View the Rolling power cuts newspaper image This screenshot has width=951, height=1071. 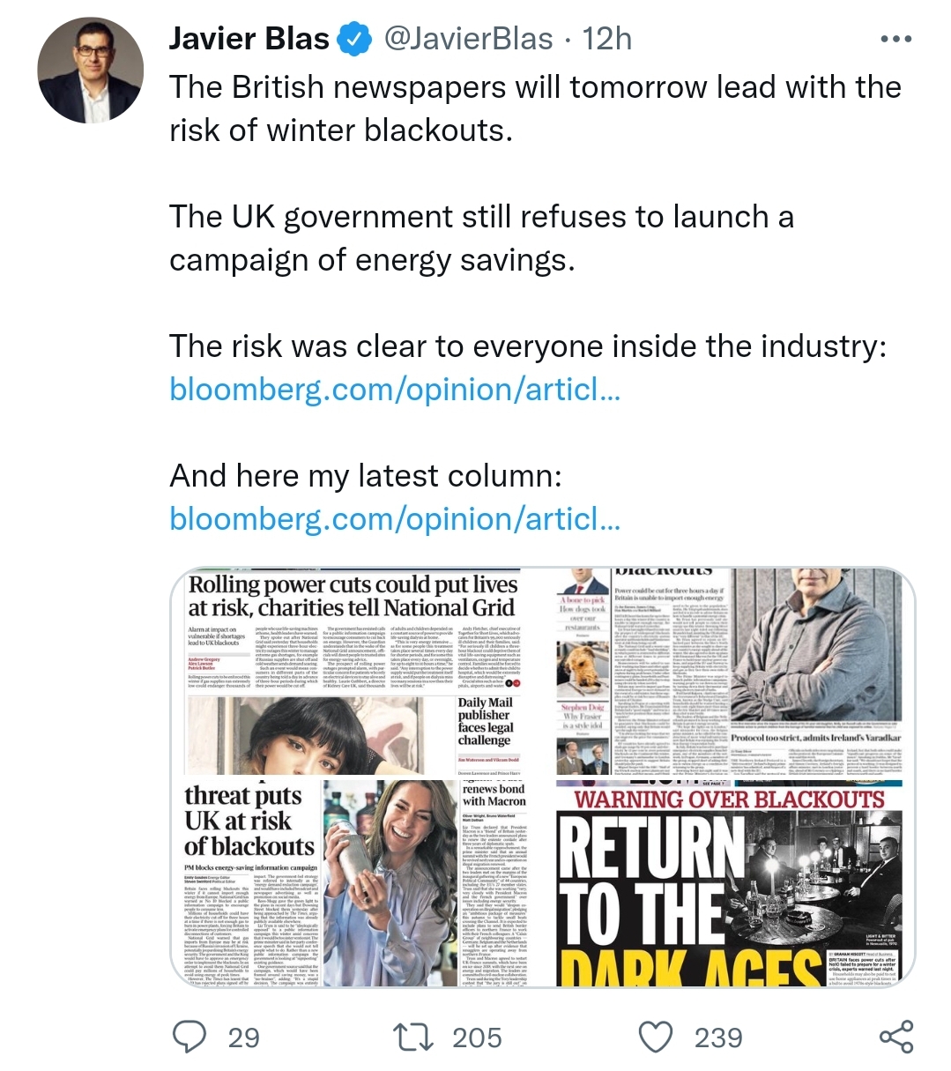[361, 672]
